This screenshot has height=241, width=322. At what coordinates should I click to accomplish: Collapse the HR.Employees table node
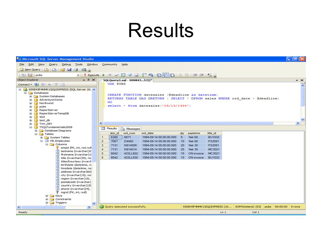coord(41,141)
